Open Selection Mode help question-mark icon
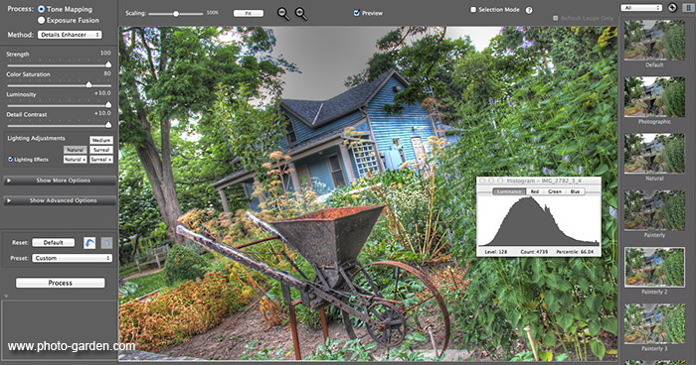The height and width of the screenshot is (365, 696). point(529,10)
